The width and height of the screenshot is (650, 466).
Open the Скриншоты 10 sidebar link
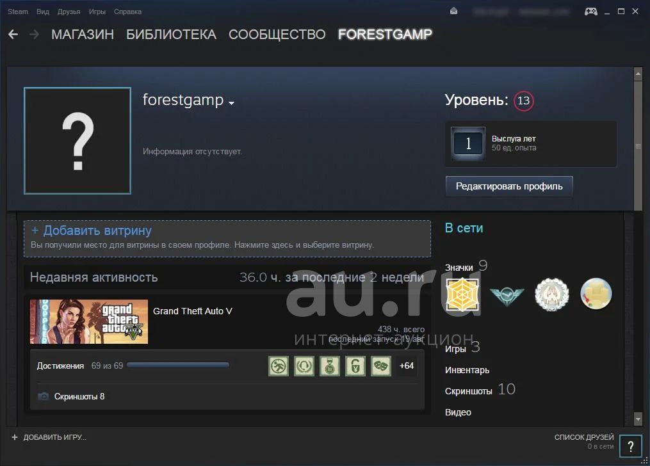pos(480,390)
